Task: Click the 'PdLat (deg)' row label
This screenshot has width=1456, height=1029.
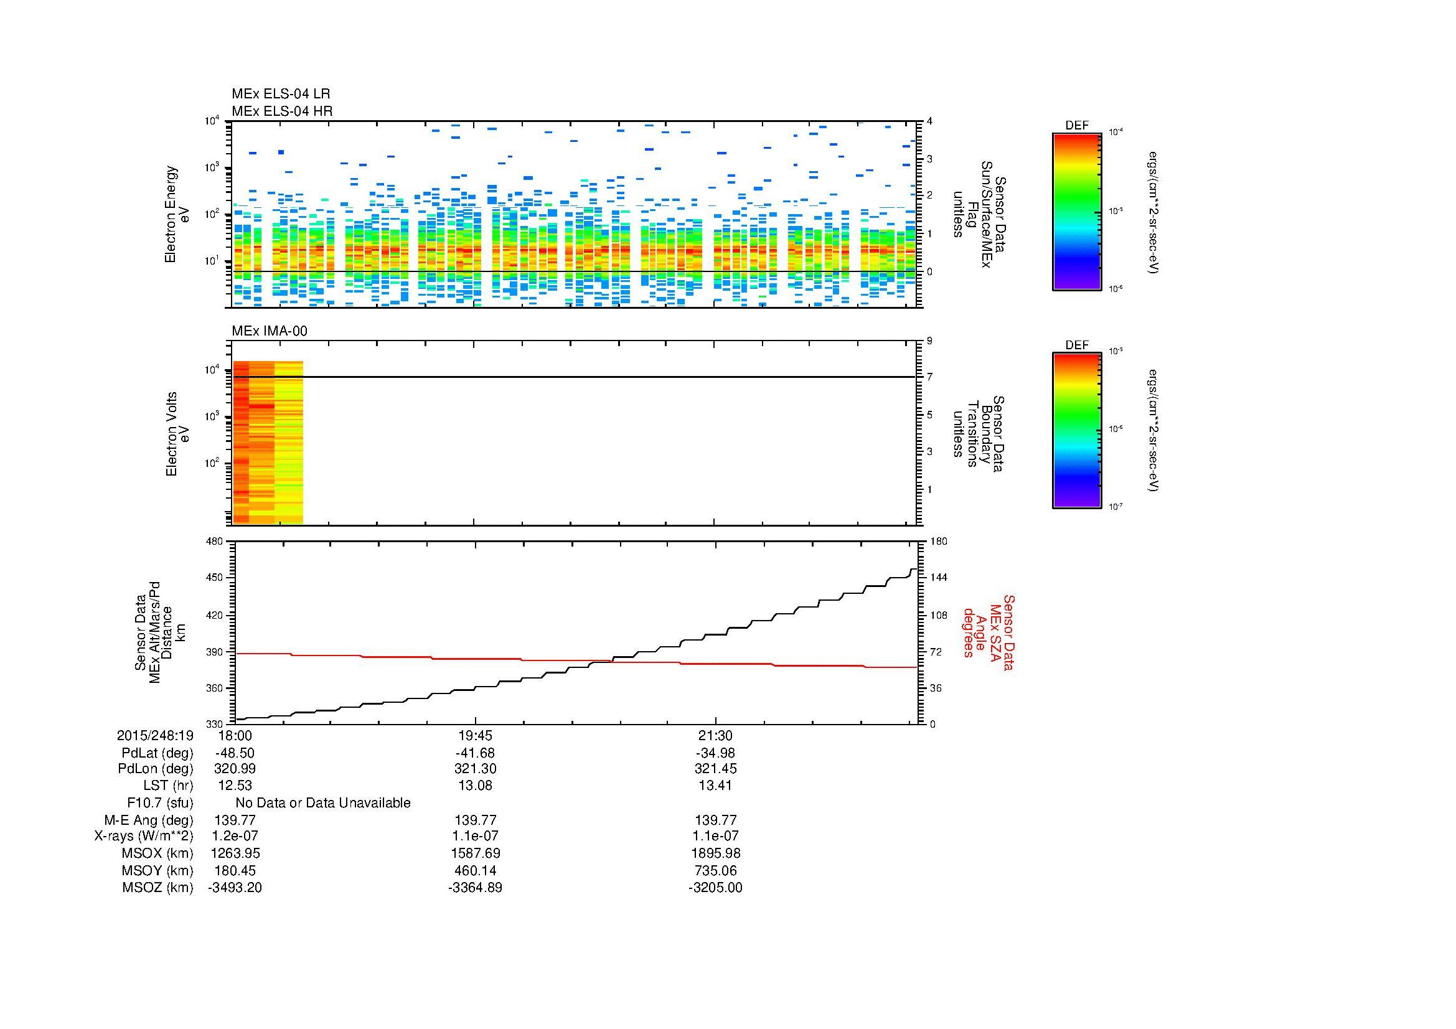Action: 157,753
